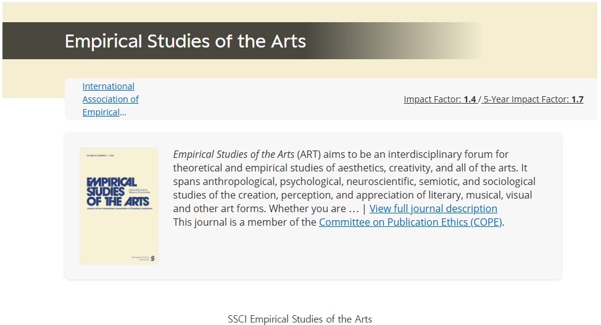Click the Empirical Studies of the Arts banner title
The image size is (601, 325).
[x=185, y=41]
